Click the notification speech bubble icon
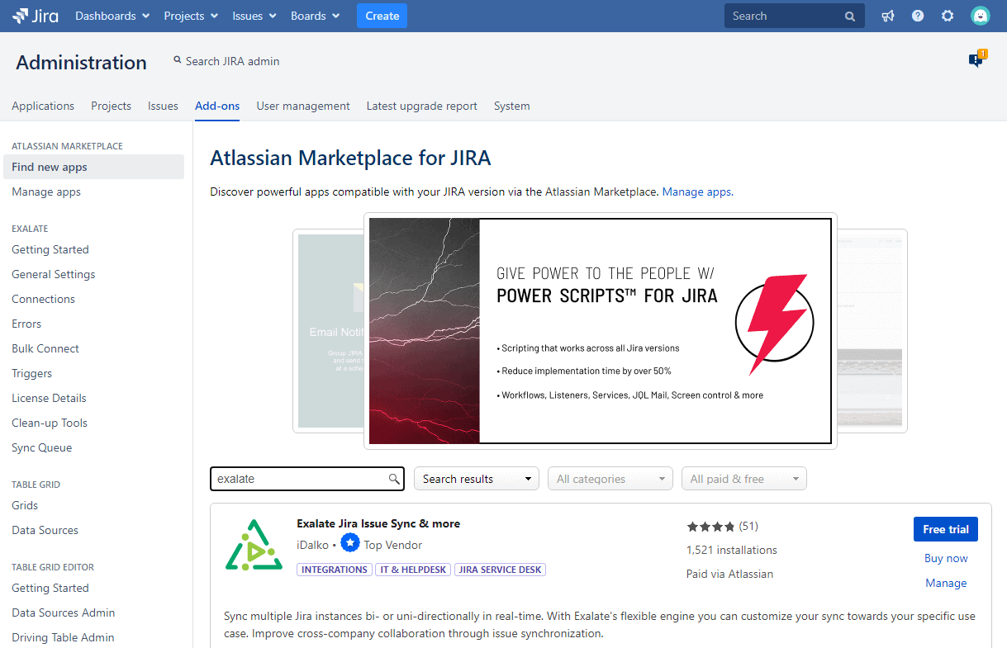 click(x=976, y=59)
